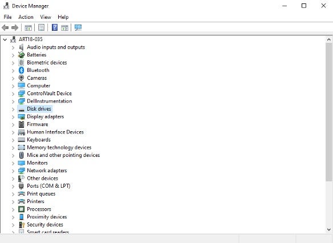Select the Disk drives label
The width and height of the screenshot is (333, 243).
(39, 109)
